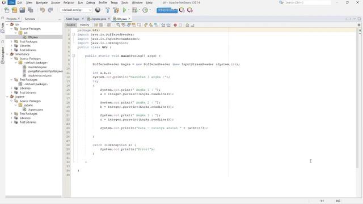Screen dimensions: 363x204
Task: Close the Projects panel tab
Action: (19, 19)
